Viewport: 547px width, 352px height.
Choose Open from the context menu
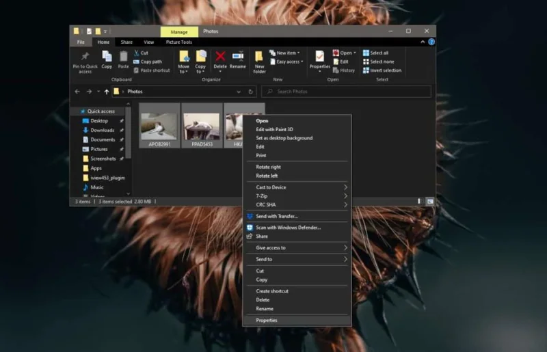(297, 121)
